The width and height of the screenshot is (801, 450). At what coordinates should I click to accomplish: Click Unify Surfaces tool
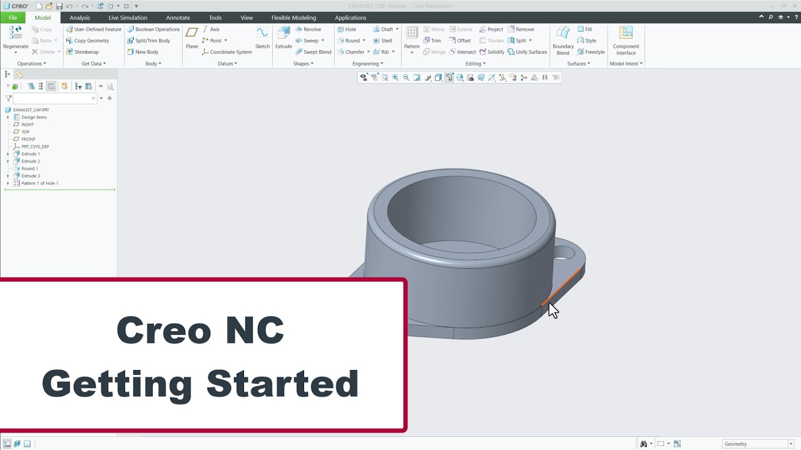[528, 52]
